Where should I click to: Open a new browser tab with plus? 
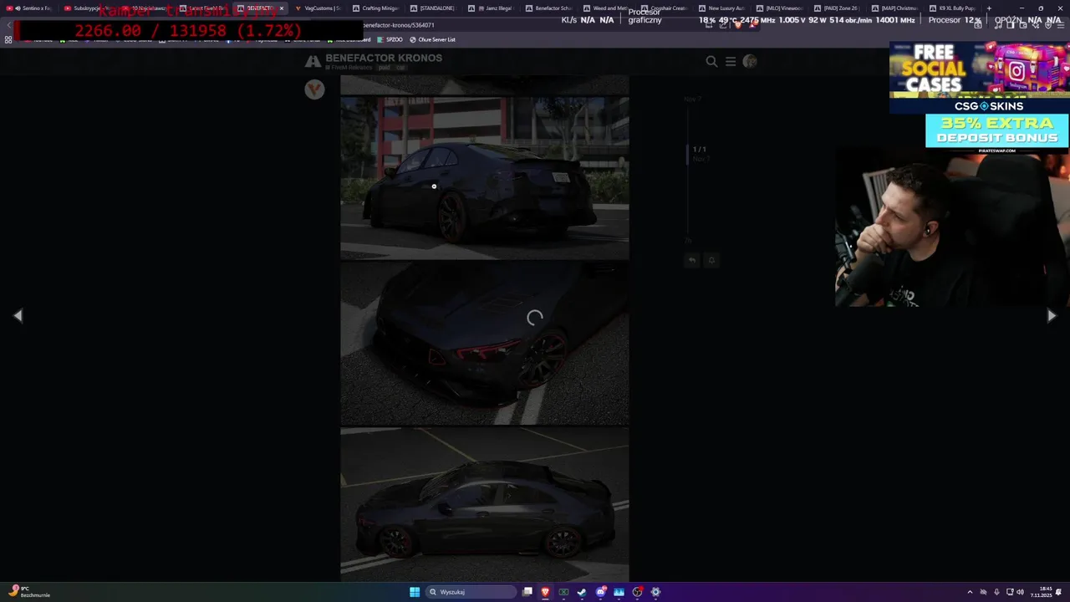[989, 8]
